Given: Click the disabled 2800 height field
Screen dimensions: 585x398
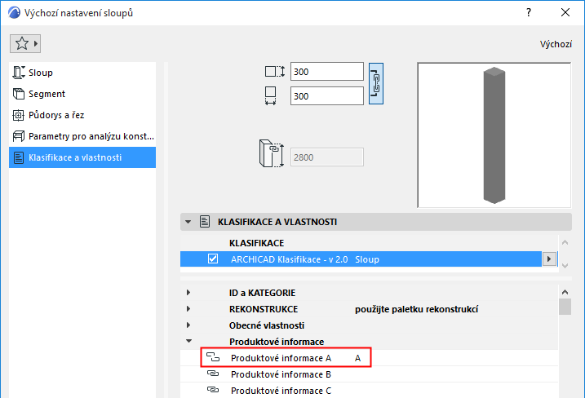Looking at the screenshot, I should pyautogui.click(x=327, y=157).
